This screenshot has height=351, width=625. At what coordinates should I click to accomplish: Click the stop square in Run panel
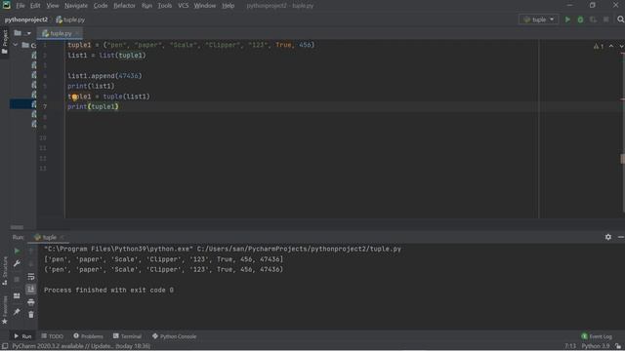coord(17,280)
